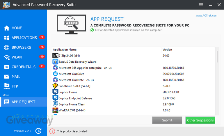The image size is (224, 136).
Task: Click the Version column header
Action: tap(186, 50)
